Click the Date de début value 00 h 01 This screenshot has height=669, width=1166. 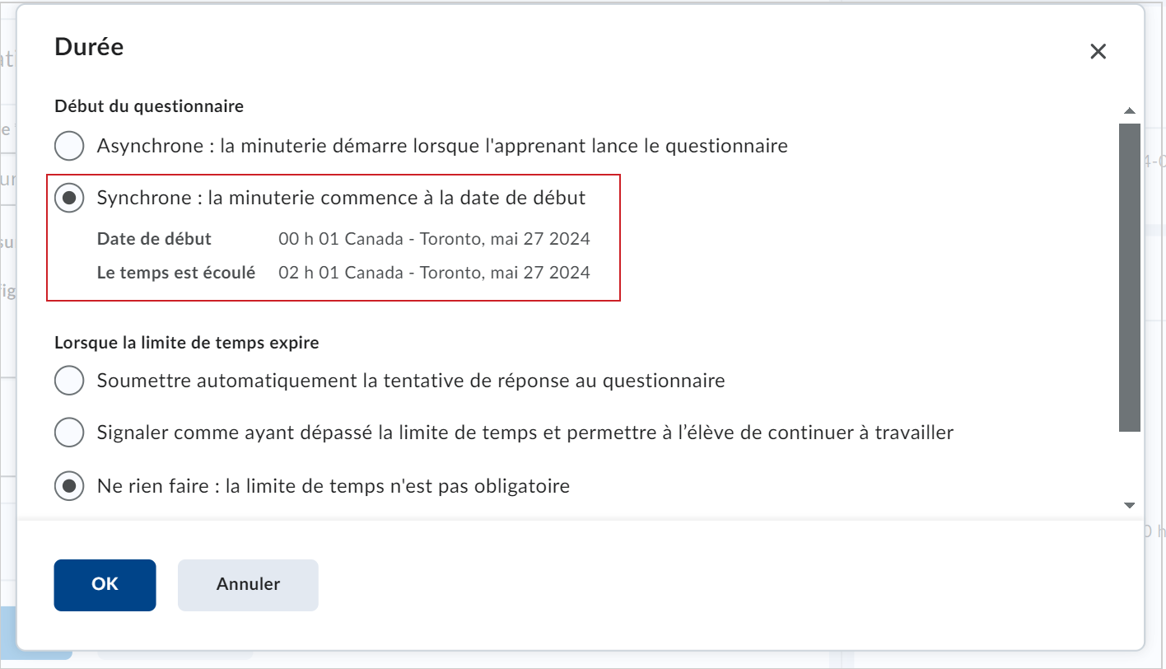(434, 240)
